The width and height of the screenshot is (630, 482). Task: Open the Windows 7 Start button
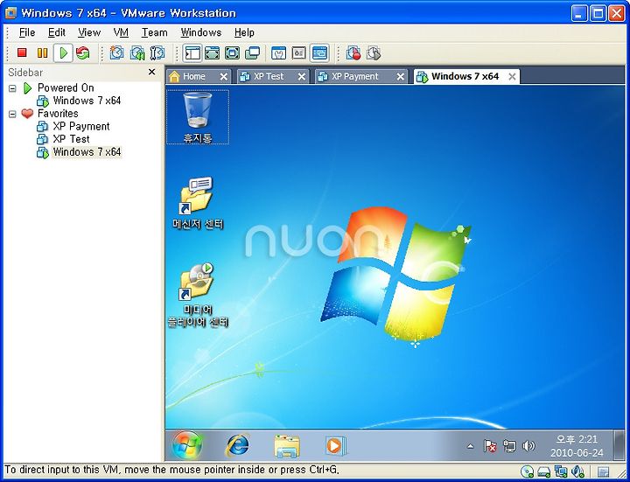(x=187, y=445)
